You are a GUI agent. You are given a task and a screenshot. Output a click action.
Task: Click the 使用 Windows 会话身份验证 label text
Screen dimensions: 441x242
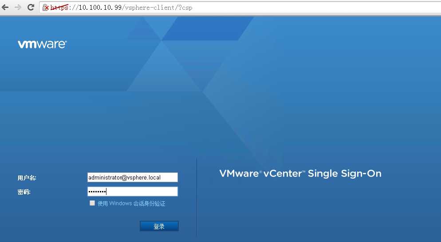pyautogui.click(x=131, y=203)
